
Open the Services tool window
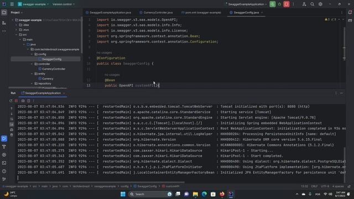tap(4, 155)
